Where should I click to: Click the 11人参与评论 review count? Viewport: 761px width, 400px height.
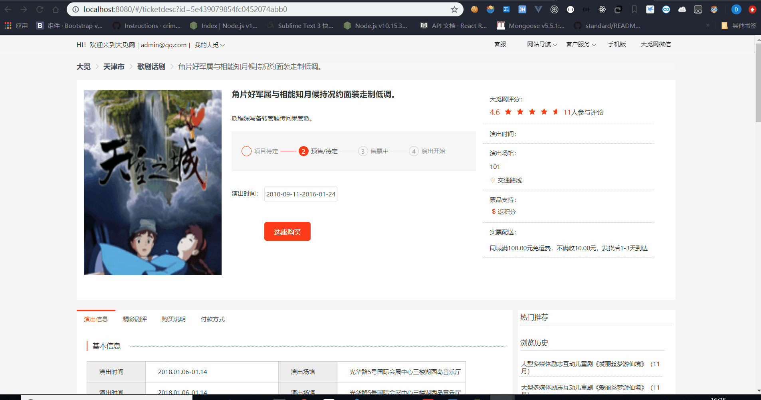click(x=583, y=113)
